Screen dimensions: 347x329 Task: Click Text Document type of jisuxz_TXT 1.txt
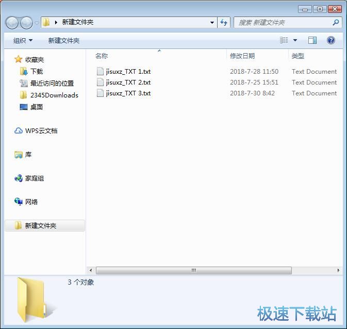tap(314, 72)
